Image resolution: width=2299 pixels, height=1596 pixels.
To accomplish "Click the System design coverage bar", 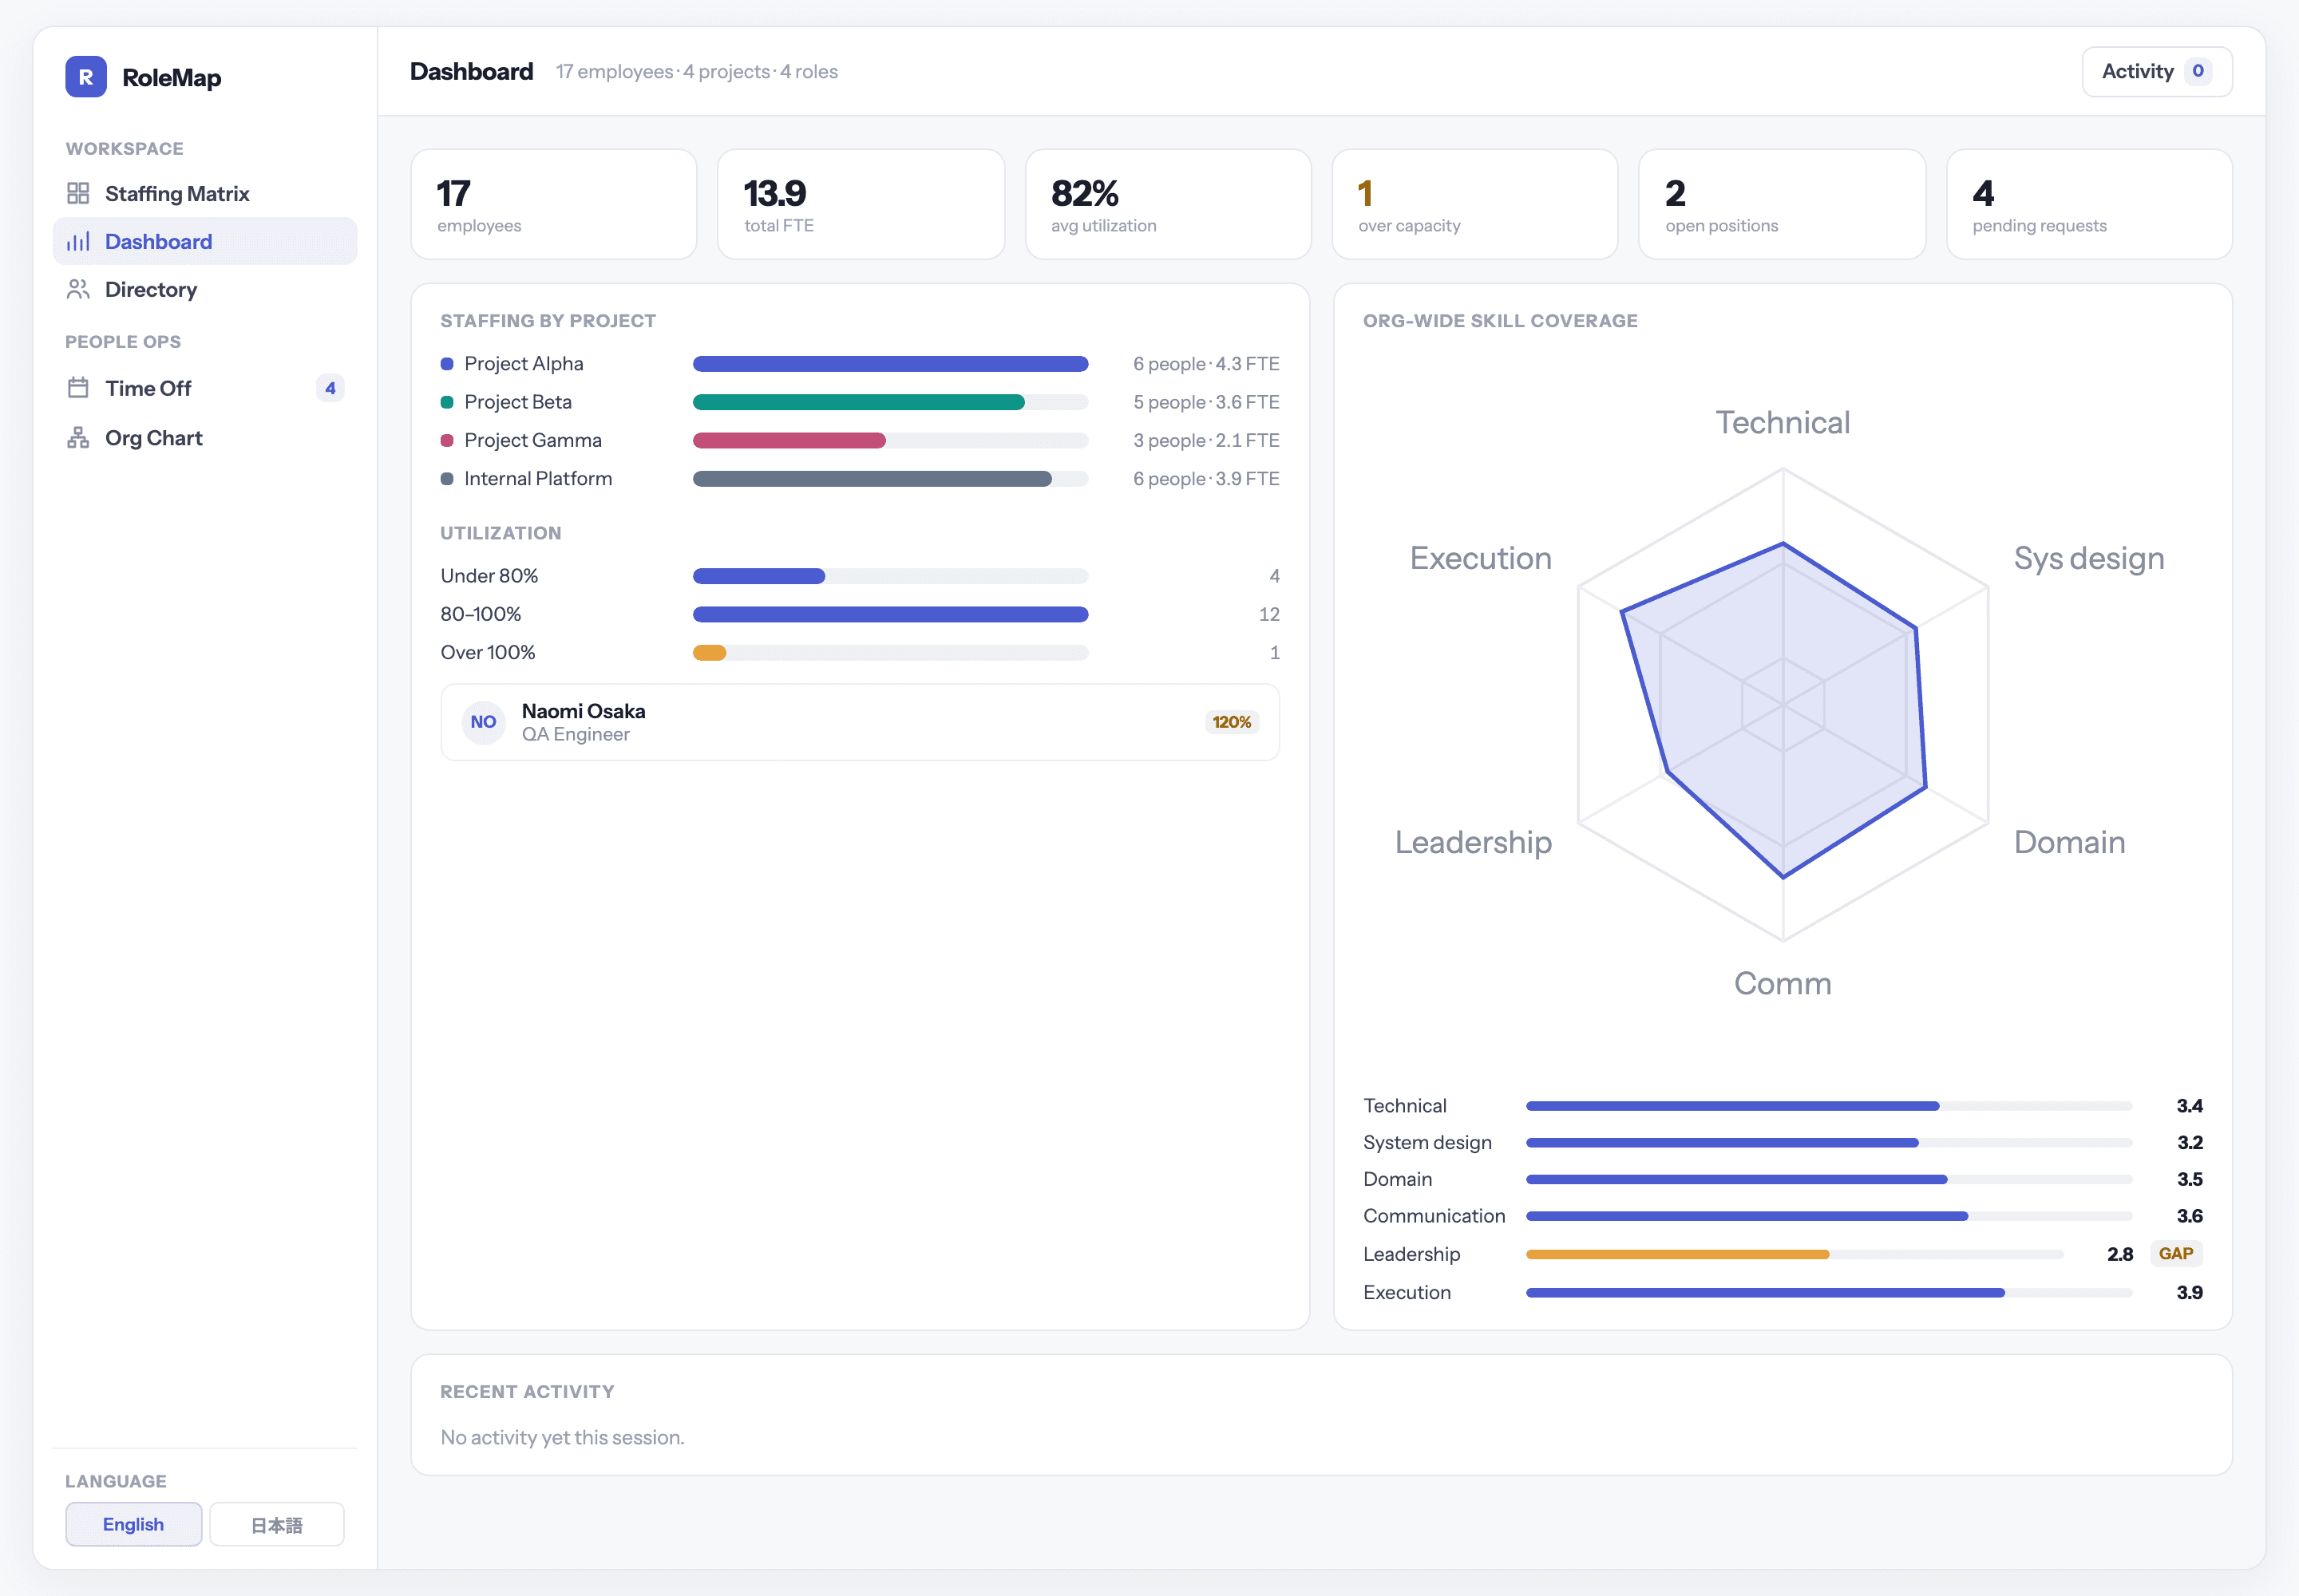I will pyautogui.click(x=1829, y=1143).
